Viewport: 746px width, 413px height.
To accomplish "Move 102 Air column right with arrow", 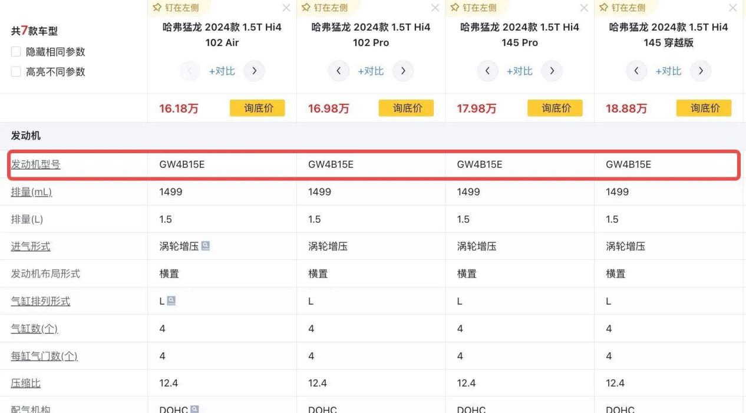I will click(x=254, y=71).
